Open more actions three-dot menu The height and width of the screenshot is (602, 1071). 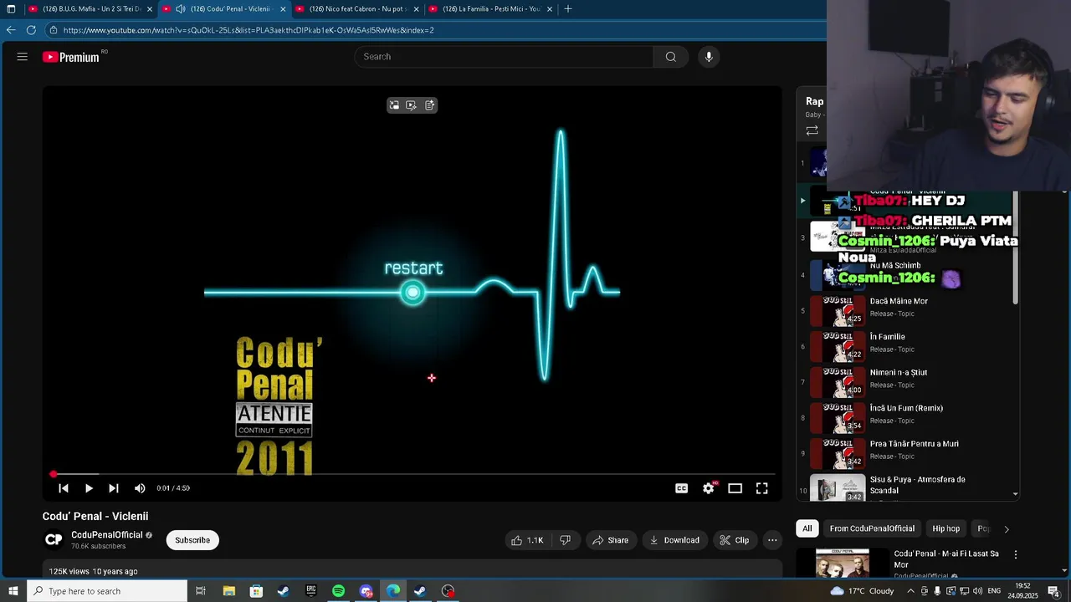(772, 540)
